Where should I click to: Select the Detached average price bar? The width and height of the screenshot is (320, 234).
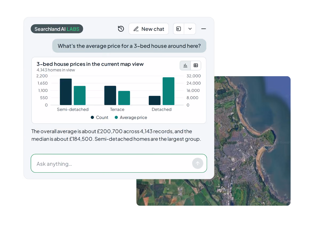169,91
